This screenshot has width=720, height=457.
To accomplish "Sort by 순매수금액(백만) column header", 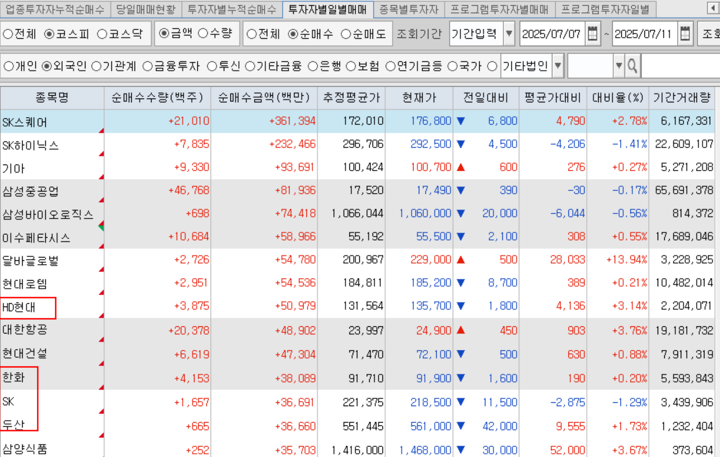I will (264, 98).
